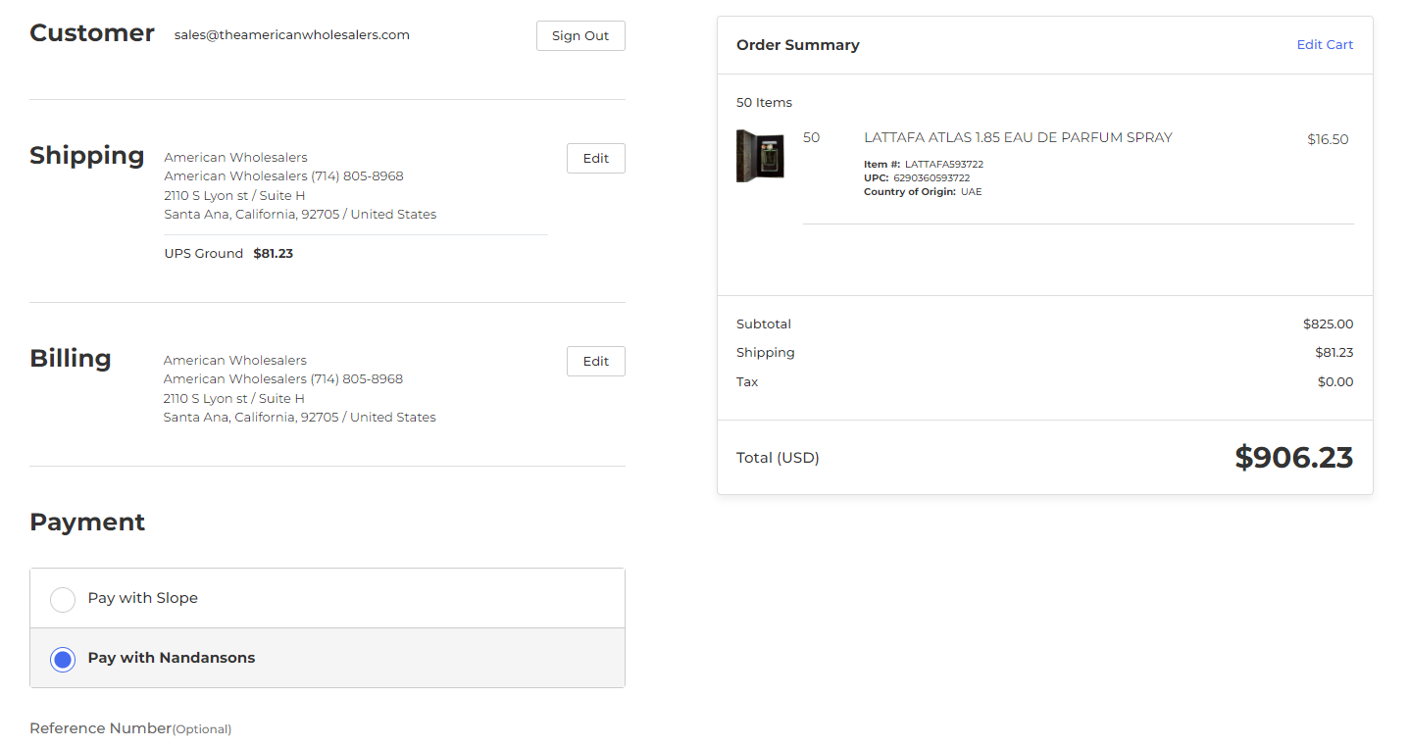Click the billing city line Santa Ana, California
This screenshot has width=1410, height=748.
299,418
